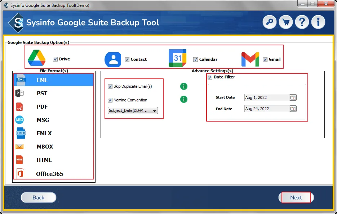Viewport: 337px width, 214px height.
Task: Uncheck the Drive backup checkbox
Action: pos(55,59)
